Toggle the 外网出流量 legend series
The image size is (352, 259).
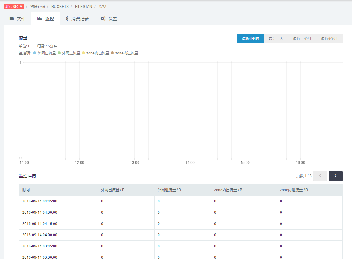tap(45, 53)
